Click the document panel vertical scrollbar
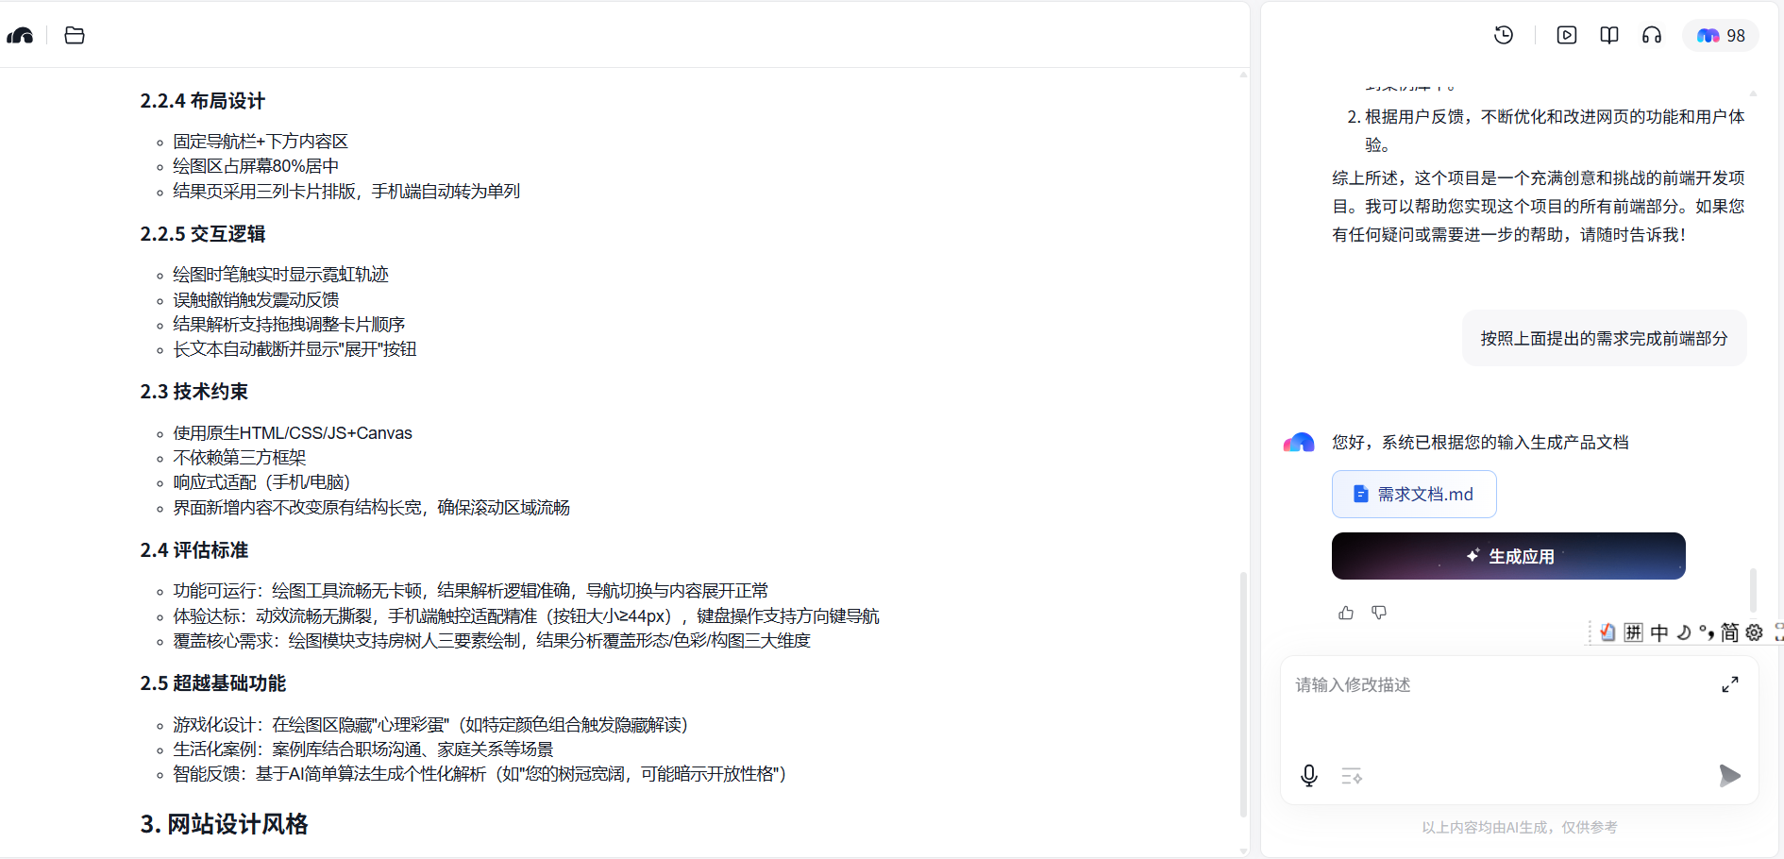1784x859 pixels. pos(1243,694)
